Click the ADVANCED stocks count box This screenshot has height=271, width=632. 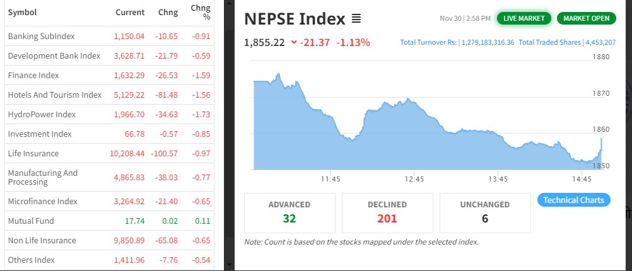tap(290, 212)
